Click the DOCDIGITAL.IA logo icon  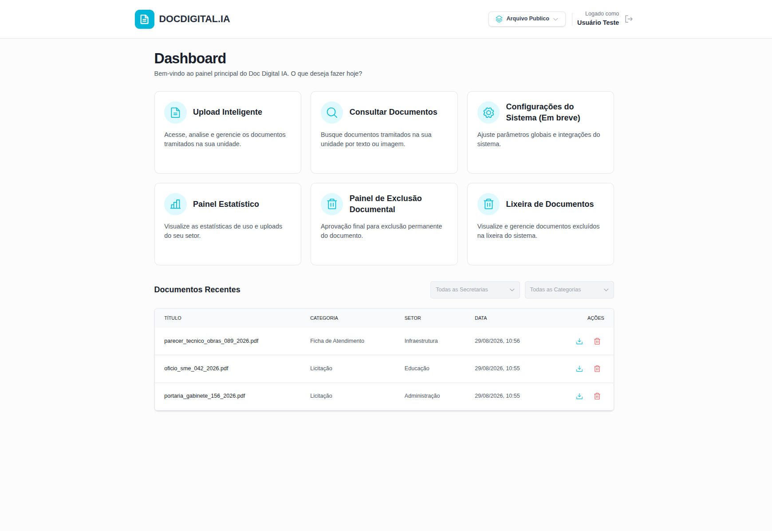pos(144,19)
